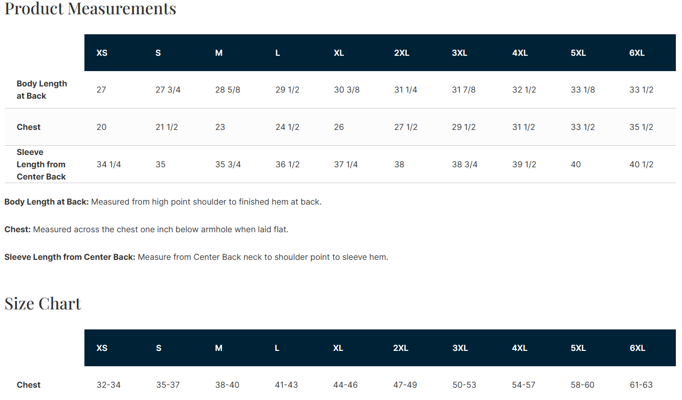682x400 pixels.
Task: Click the 31 7/8 body length for 3XL
Action: (464, 90)
